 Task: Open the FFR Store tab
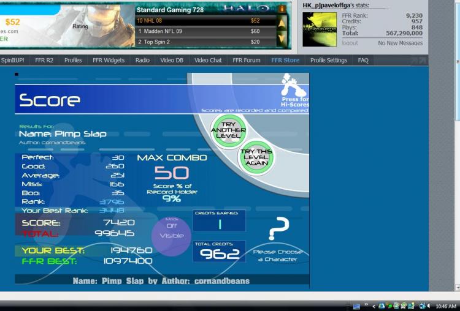coord(285,61)
